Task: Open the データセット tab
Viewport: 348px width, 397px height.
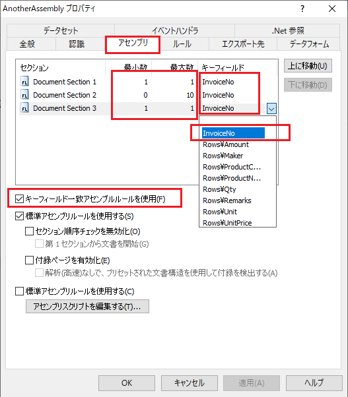Action: (61, 30)
